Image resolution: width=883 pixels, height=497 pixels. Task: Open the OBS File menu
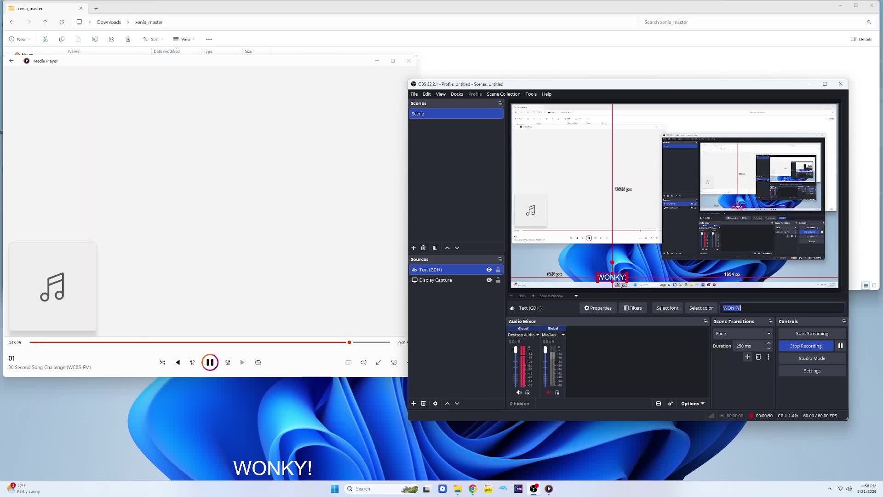[414, 94]
